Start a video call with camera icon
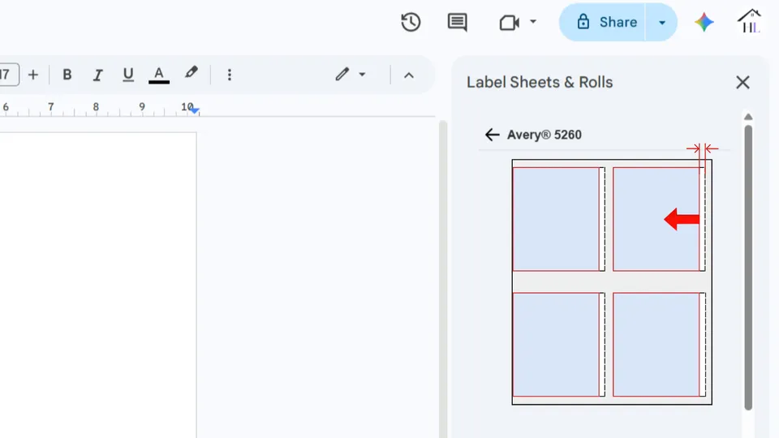Screen dimensions: 779x438 point(510,23)
